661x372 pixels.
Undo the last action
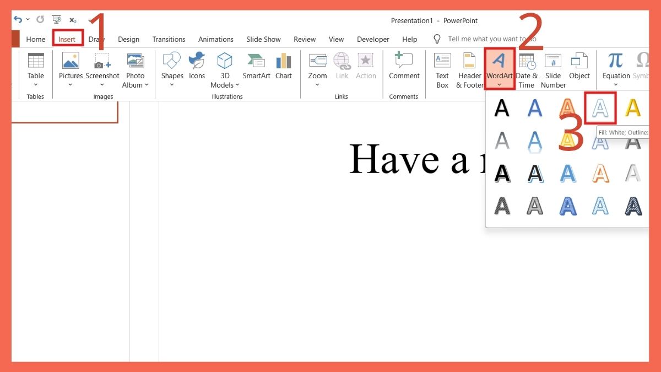click(x=17, y=18)
